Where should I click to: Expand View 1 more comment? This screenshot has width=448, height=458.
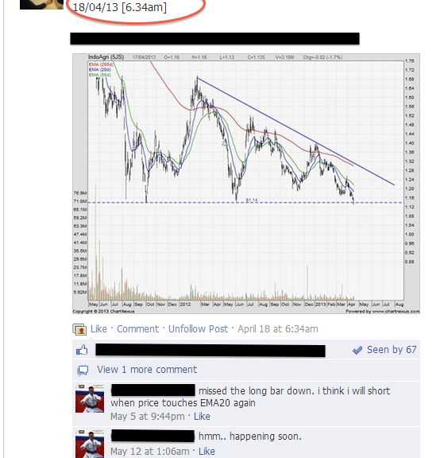147,370
